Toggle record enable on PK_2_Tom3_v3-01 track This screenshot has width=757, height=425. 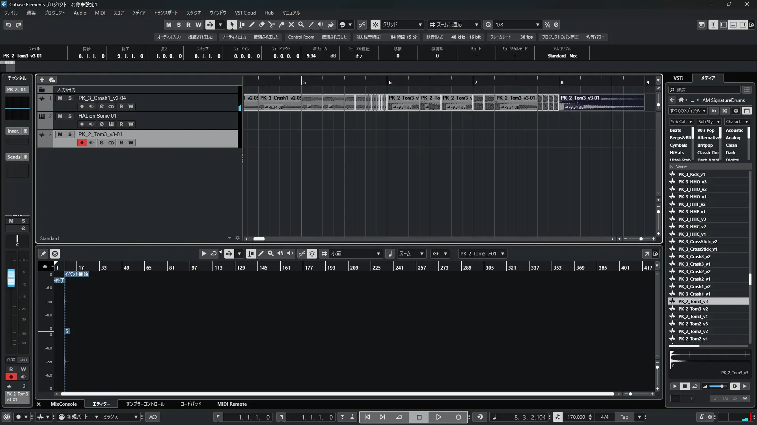82,143
